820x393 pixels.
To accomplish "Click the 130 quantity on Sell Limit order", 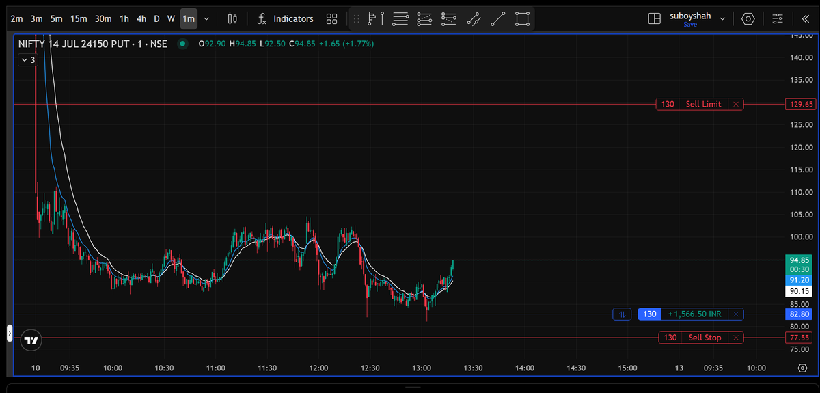I will coord(668,105).
